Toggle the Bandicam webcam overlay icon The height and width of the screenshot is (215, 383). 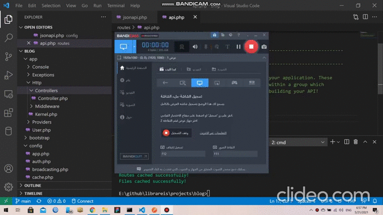click(x=182, y=47)
